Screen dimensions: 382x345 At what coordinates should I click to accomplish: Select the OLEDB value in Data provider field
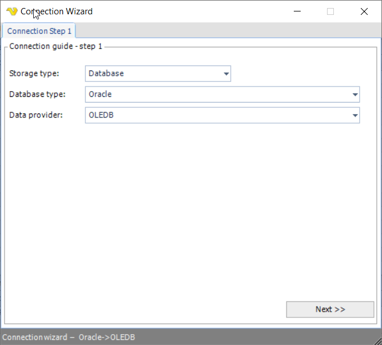coord(101,115)
